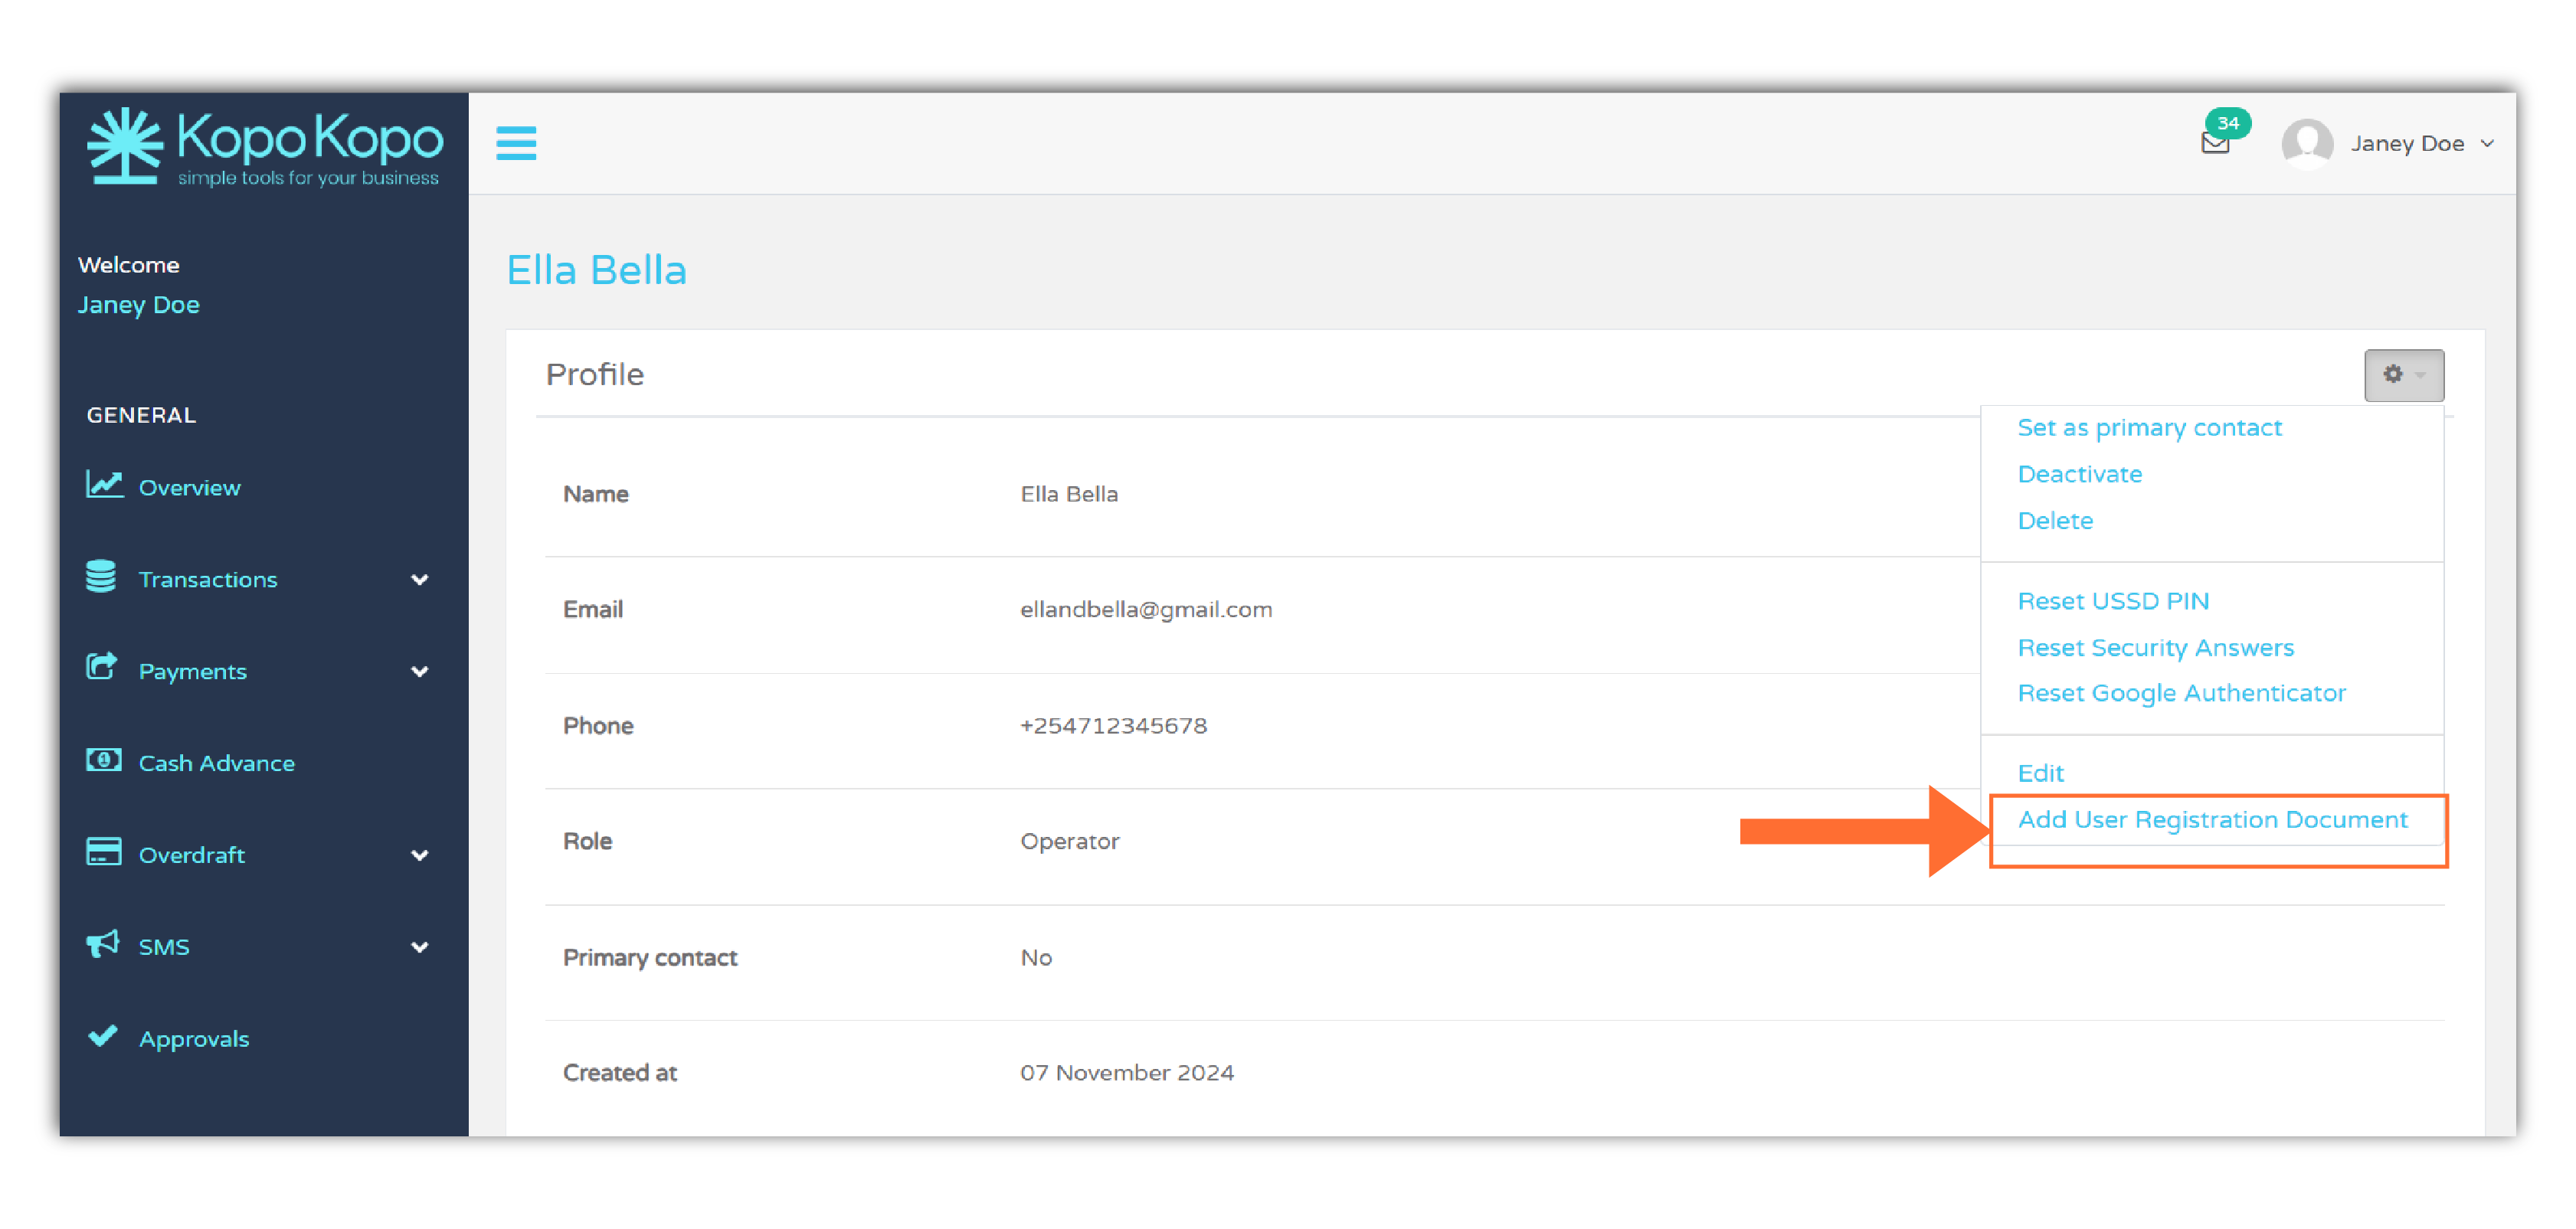Screen dimensions: 2576x1229
Task: Click Deactivate in the options menu
Action: [x=2079, y=473]
